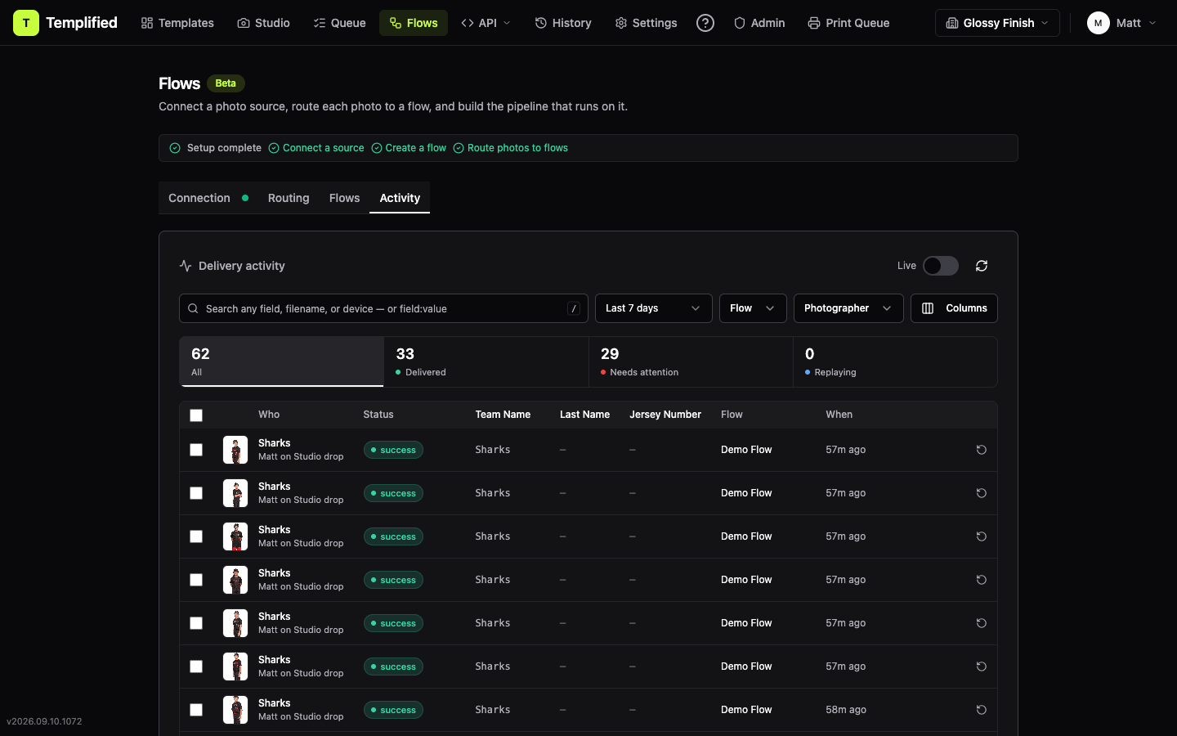This screenshot has height=736, width=1177.
Task: Open the Columns button
Action: (x=954, y=308)
